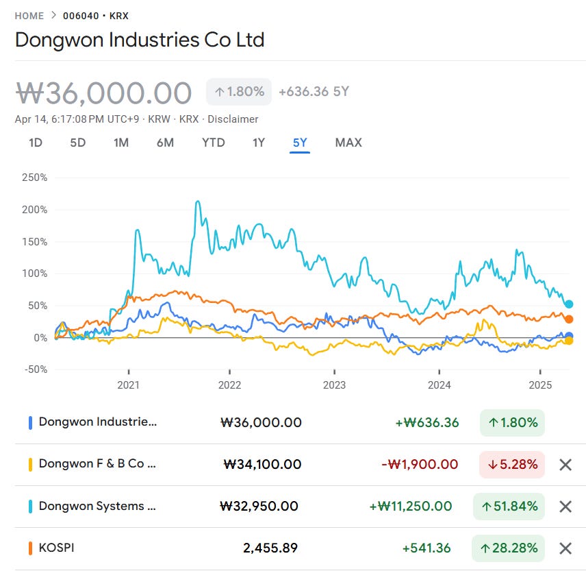586x571 pixels.
Task: Select the 5D time range tab
Action: point(78,143)
